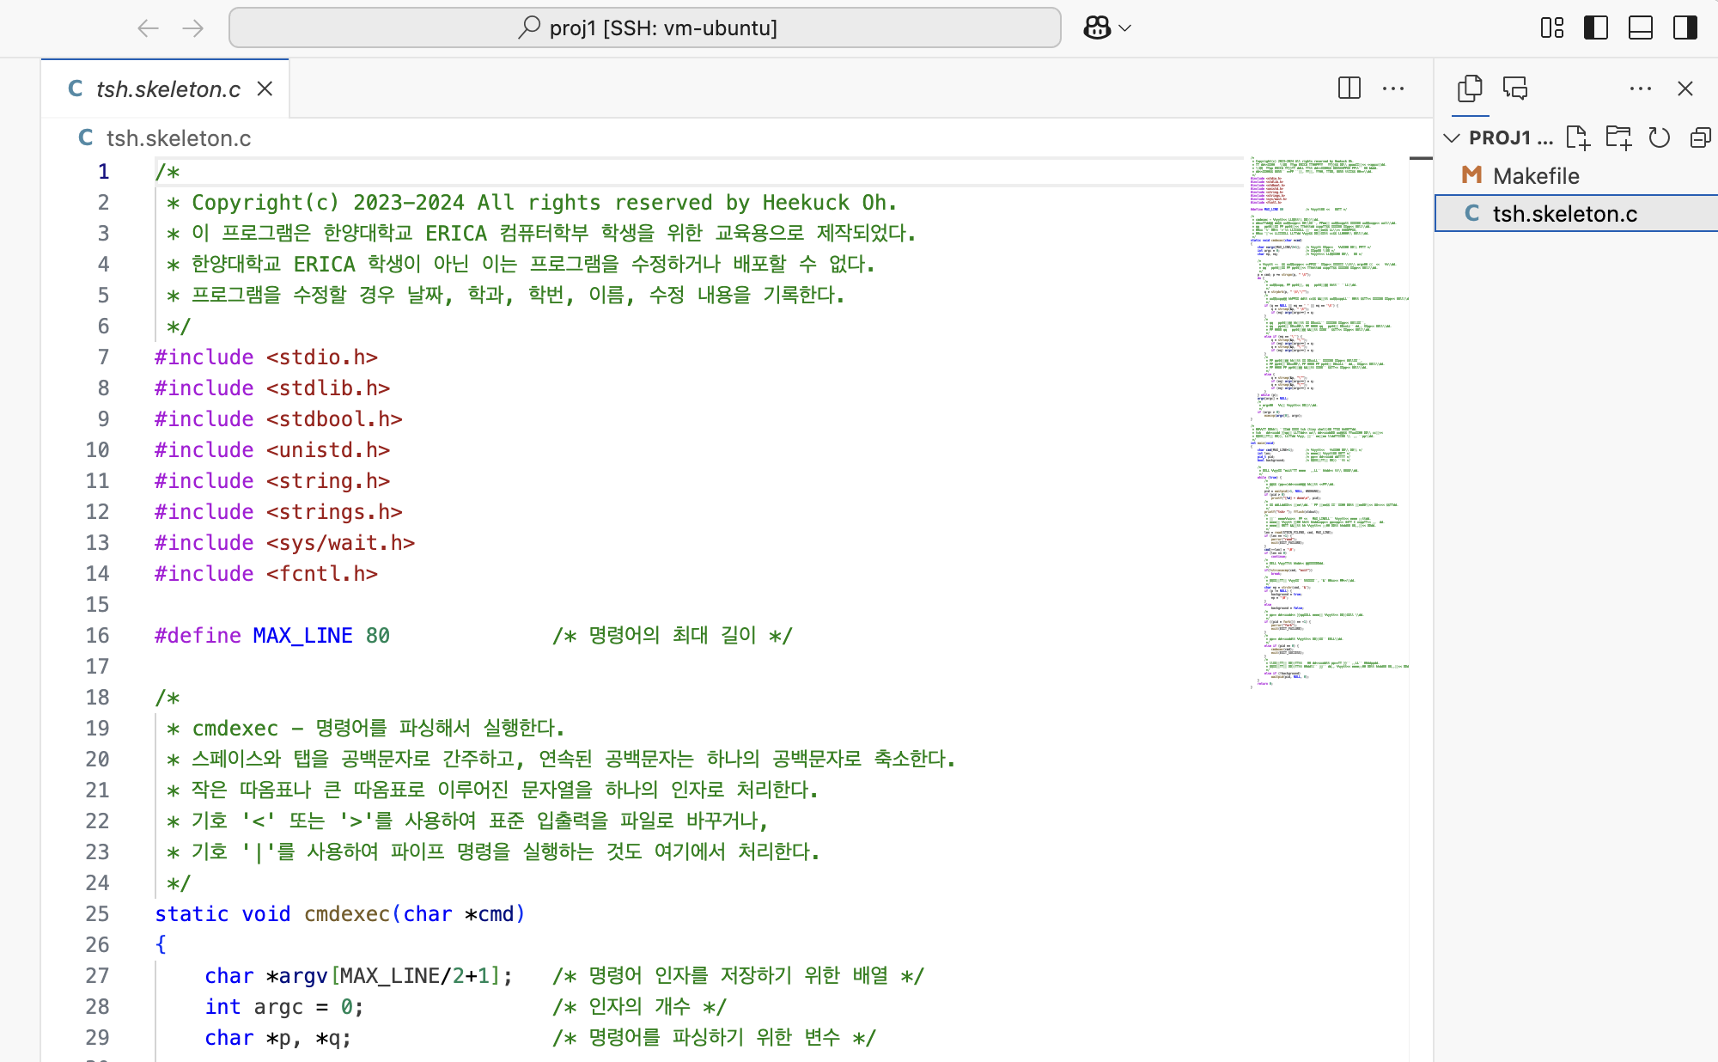Screen dimensions: 1718x1062
Task: Open Makefile in the explorer
Action: tap(1576, 175)
